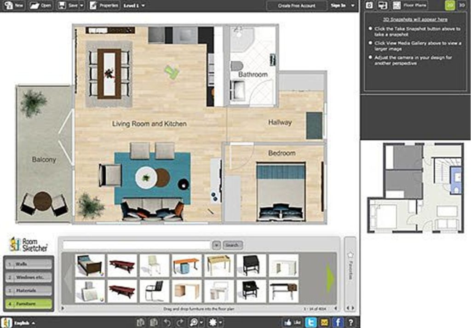This screenshot has width=471, height=328.
Task: Switch to the 3D view mode
Action: tap(461, 5)
